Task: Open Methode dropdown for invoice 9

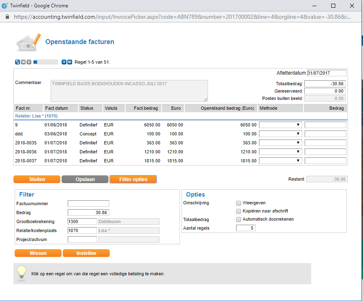Action: (280, 125)
